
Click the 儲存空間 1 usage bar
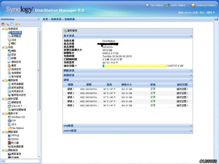(x=134, y=66)
